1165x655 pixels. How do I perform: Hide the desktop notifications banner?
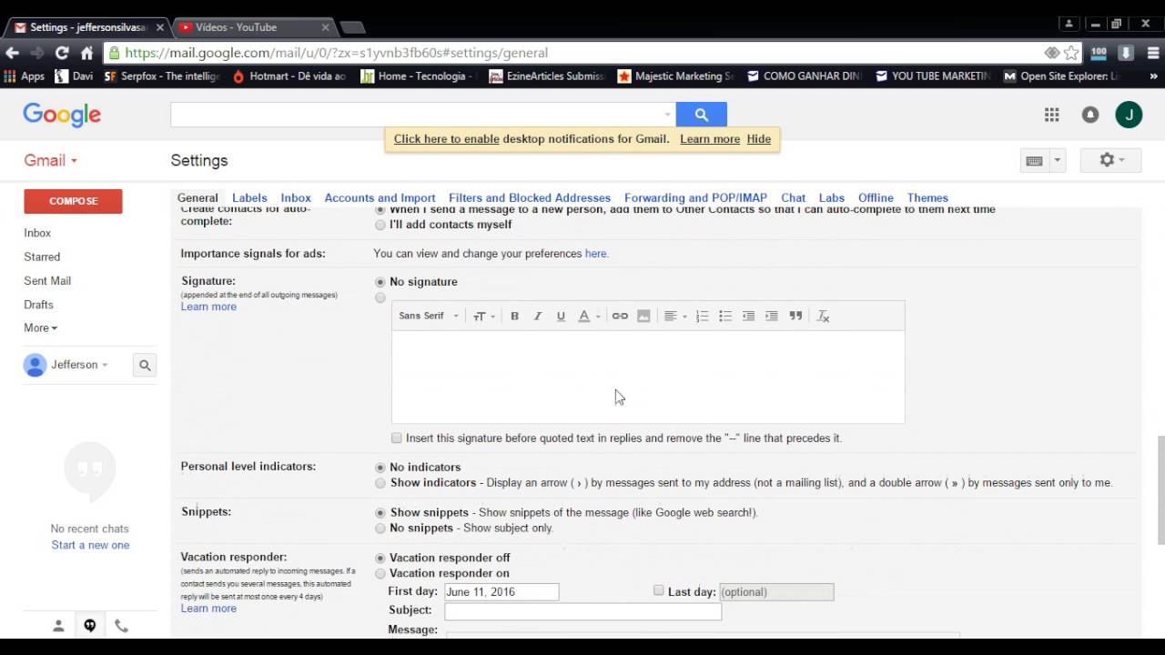(x=758, y=139)
